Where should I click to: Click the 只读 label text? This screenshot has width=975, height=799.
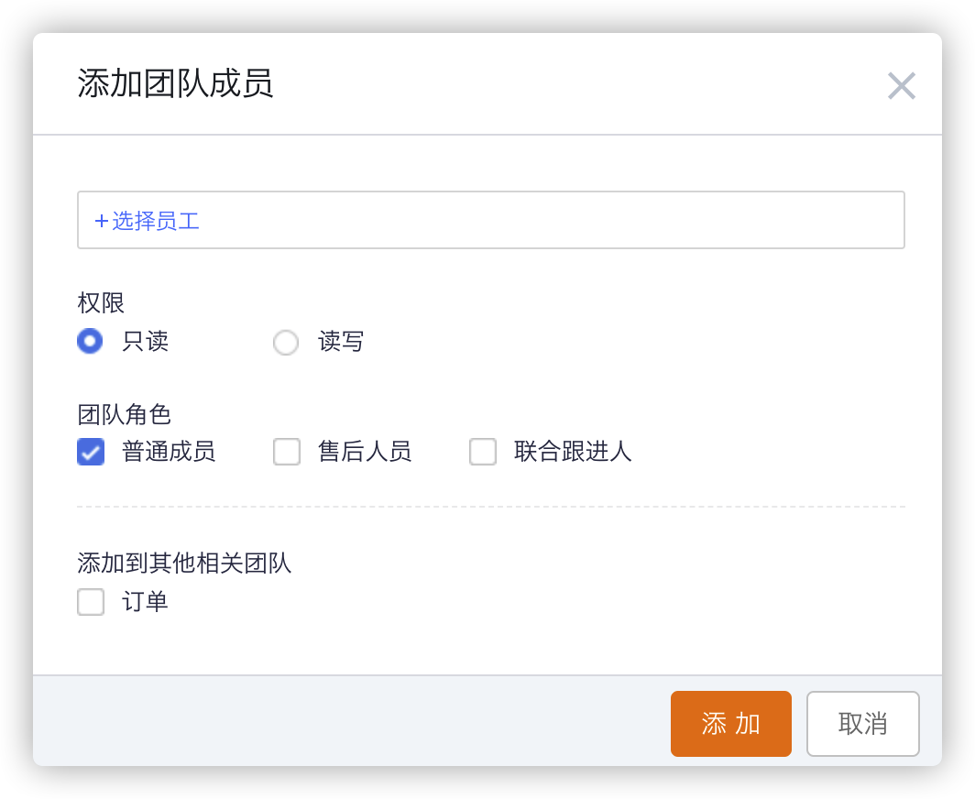click(145, 342)
